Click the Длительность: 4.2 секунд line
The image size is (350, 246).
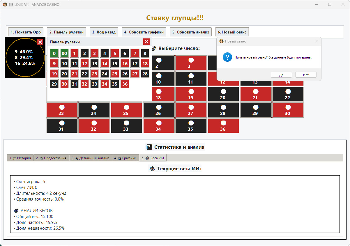[x=40, y=193]
